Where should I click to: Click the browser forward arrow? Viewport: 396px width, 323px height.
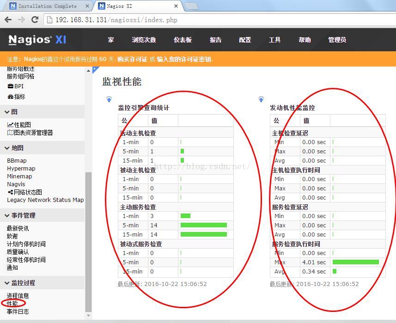[22, 20]
